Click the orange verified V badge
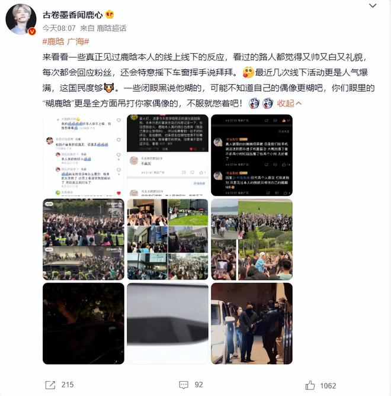Image resolution: width=391 pixels, height=396 pixels. (32, 31)
